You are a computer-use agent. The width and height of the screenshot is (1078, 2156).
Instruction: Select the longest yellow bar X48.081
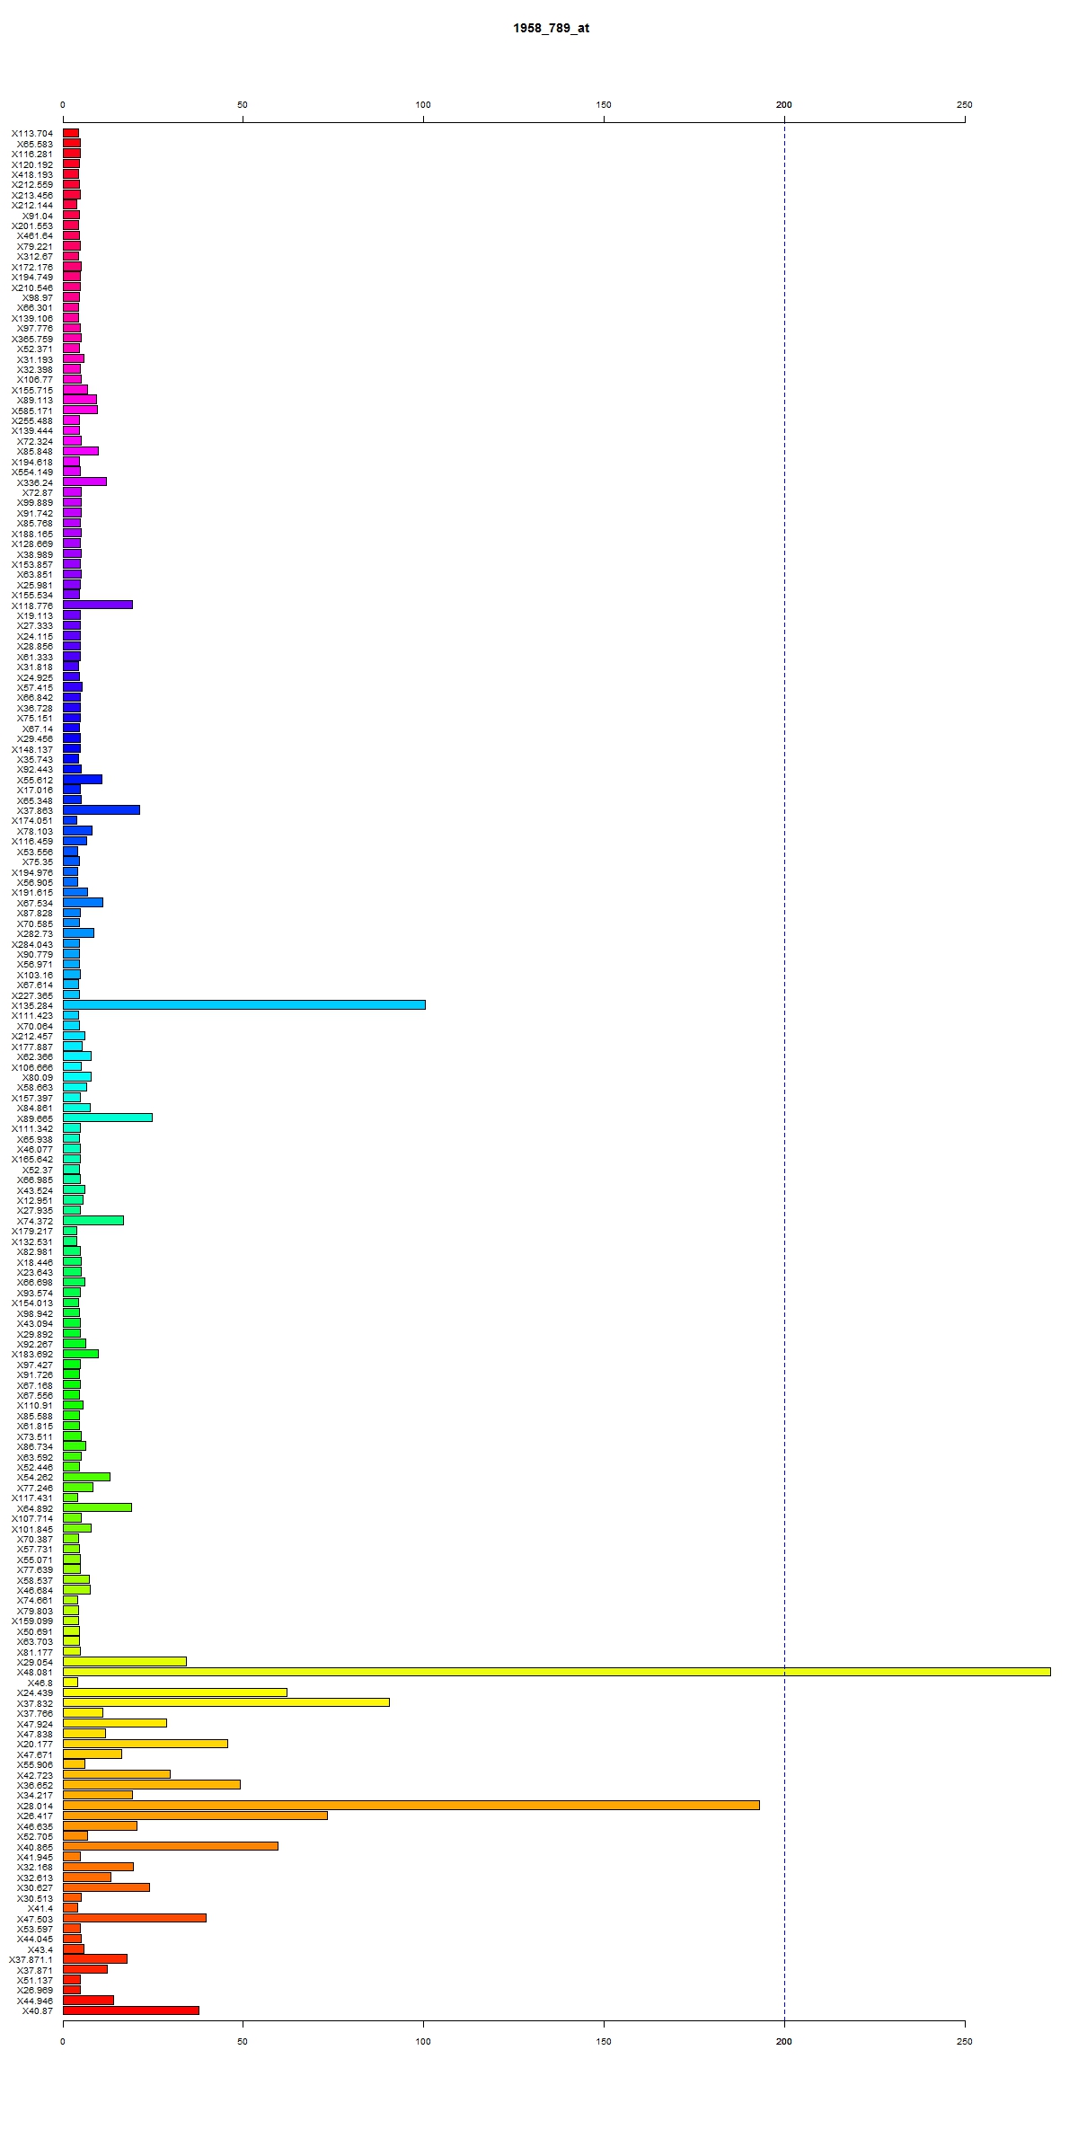tap(557, 1672)
